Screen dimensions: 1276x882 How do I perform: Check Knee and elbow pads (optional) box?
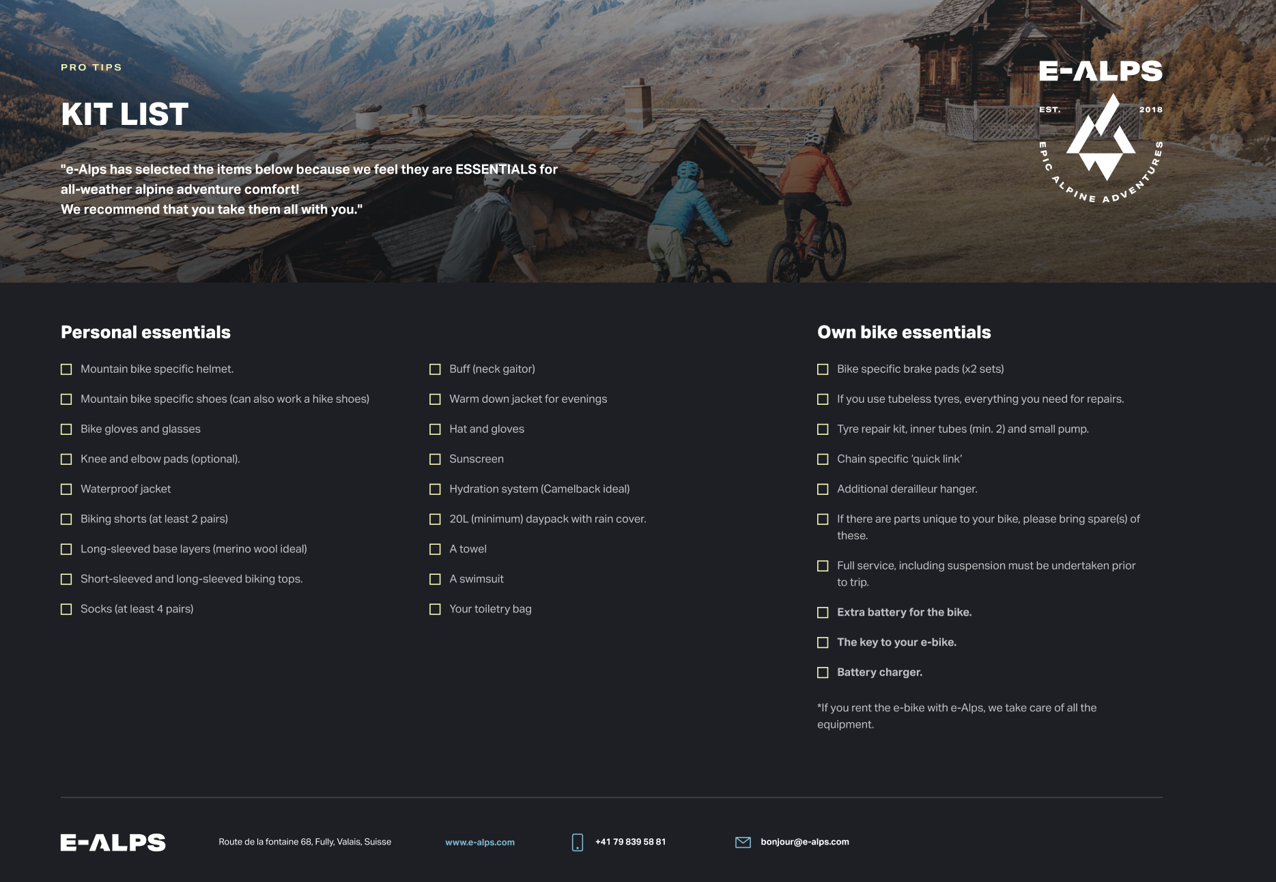point(66,459)
